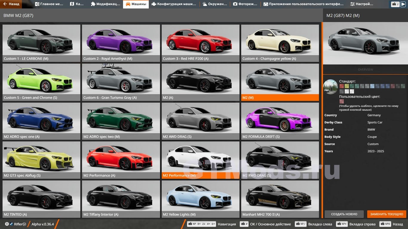The width and height of the screenshot is (408, 229).
Task: Open the Фоторежим camera tab
Action: click(x=245, y=4)
